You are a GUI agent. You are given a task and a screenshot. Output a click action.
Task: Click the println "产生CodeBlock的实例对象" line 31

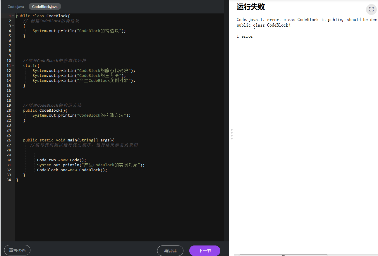(x=91, y=165)
